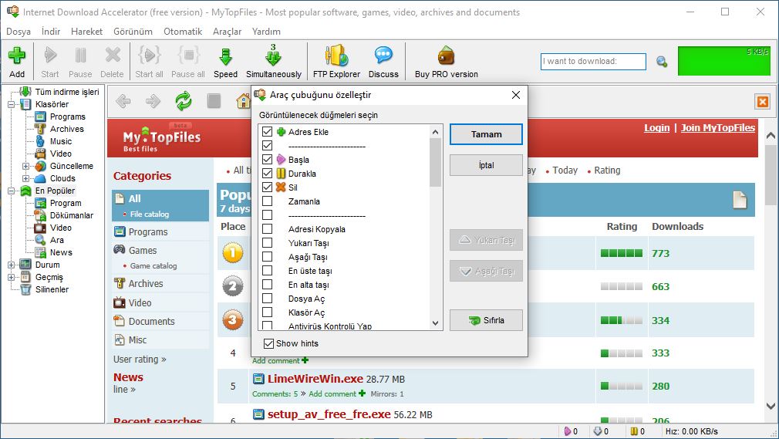
Task: Click the browser forward arrow icon
Action: 153,101
